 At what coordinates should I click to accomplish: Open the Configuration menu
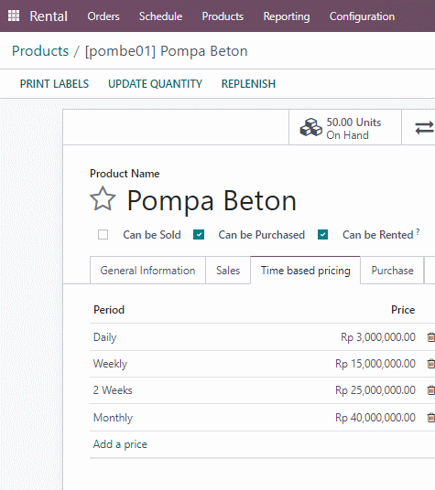pos(362,16)
